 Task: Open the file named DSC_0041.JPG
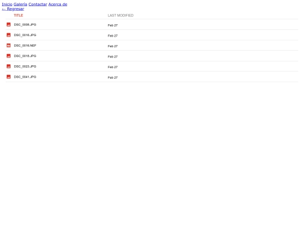click(x=25, y=77)
